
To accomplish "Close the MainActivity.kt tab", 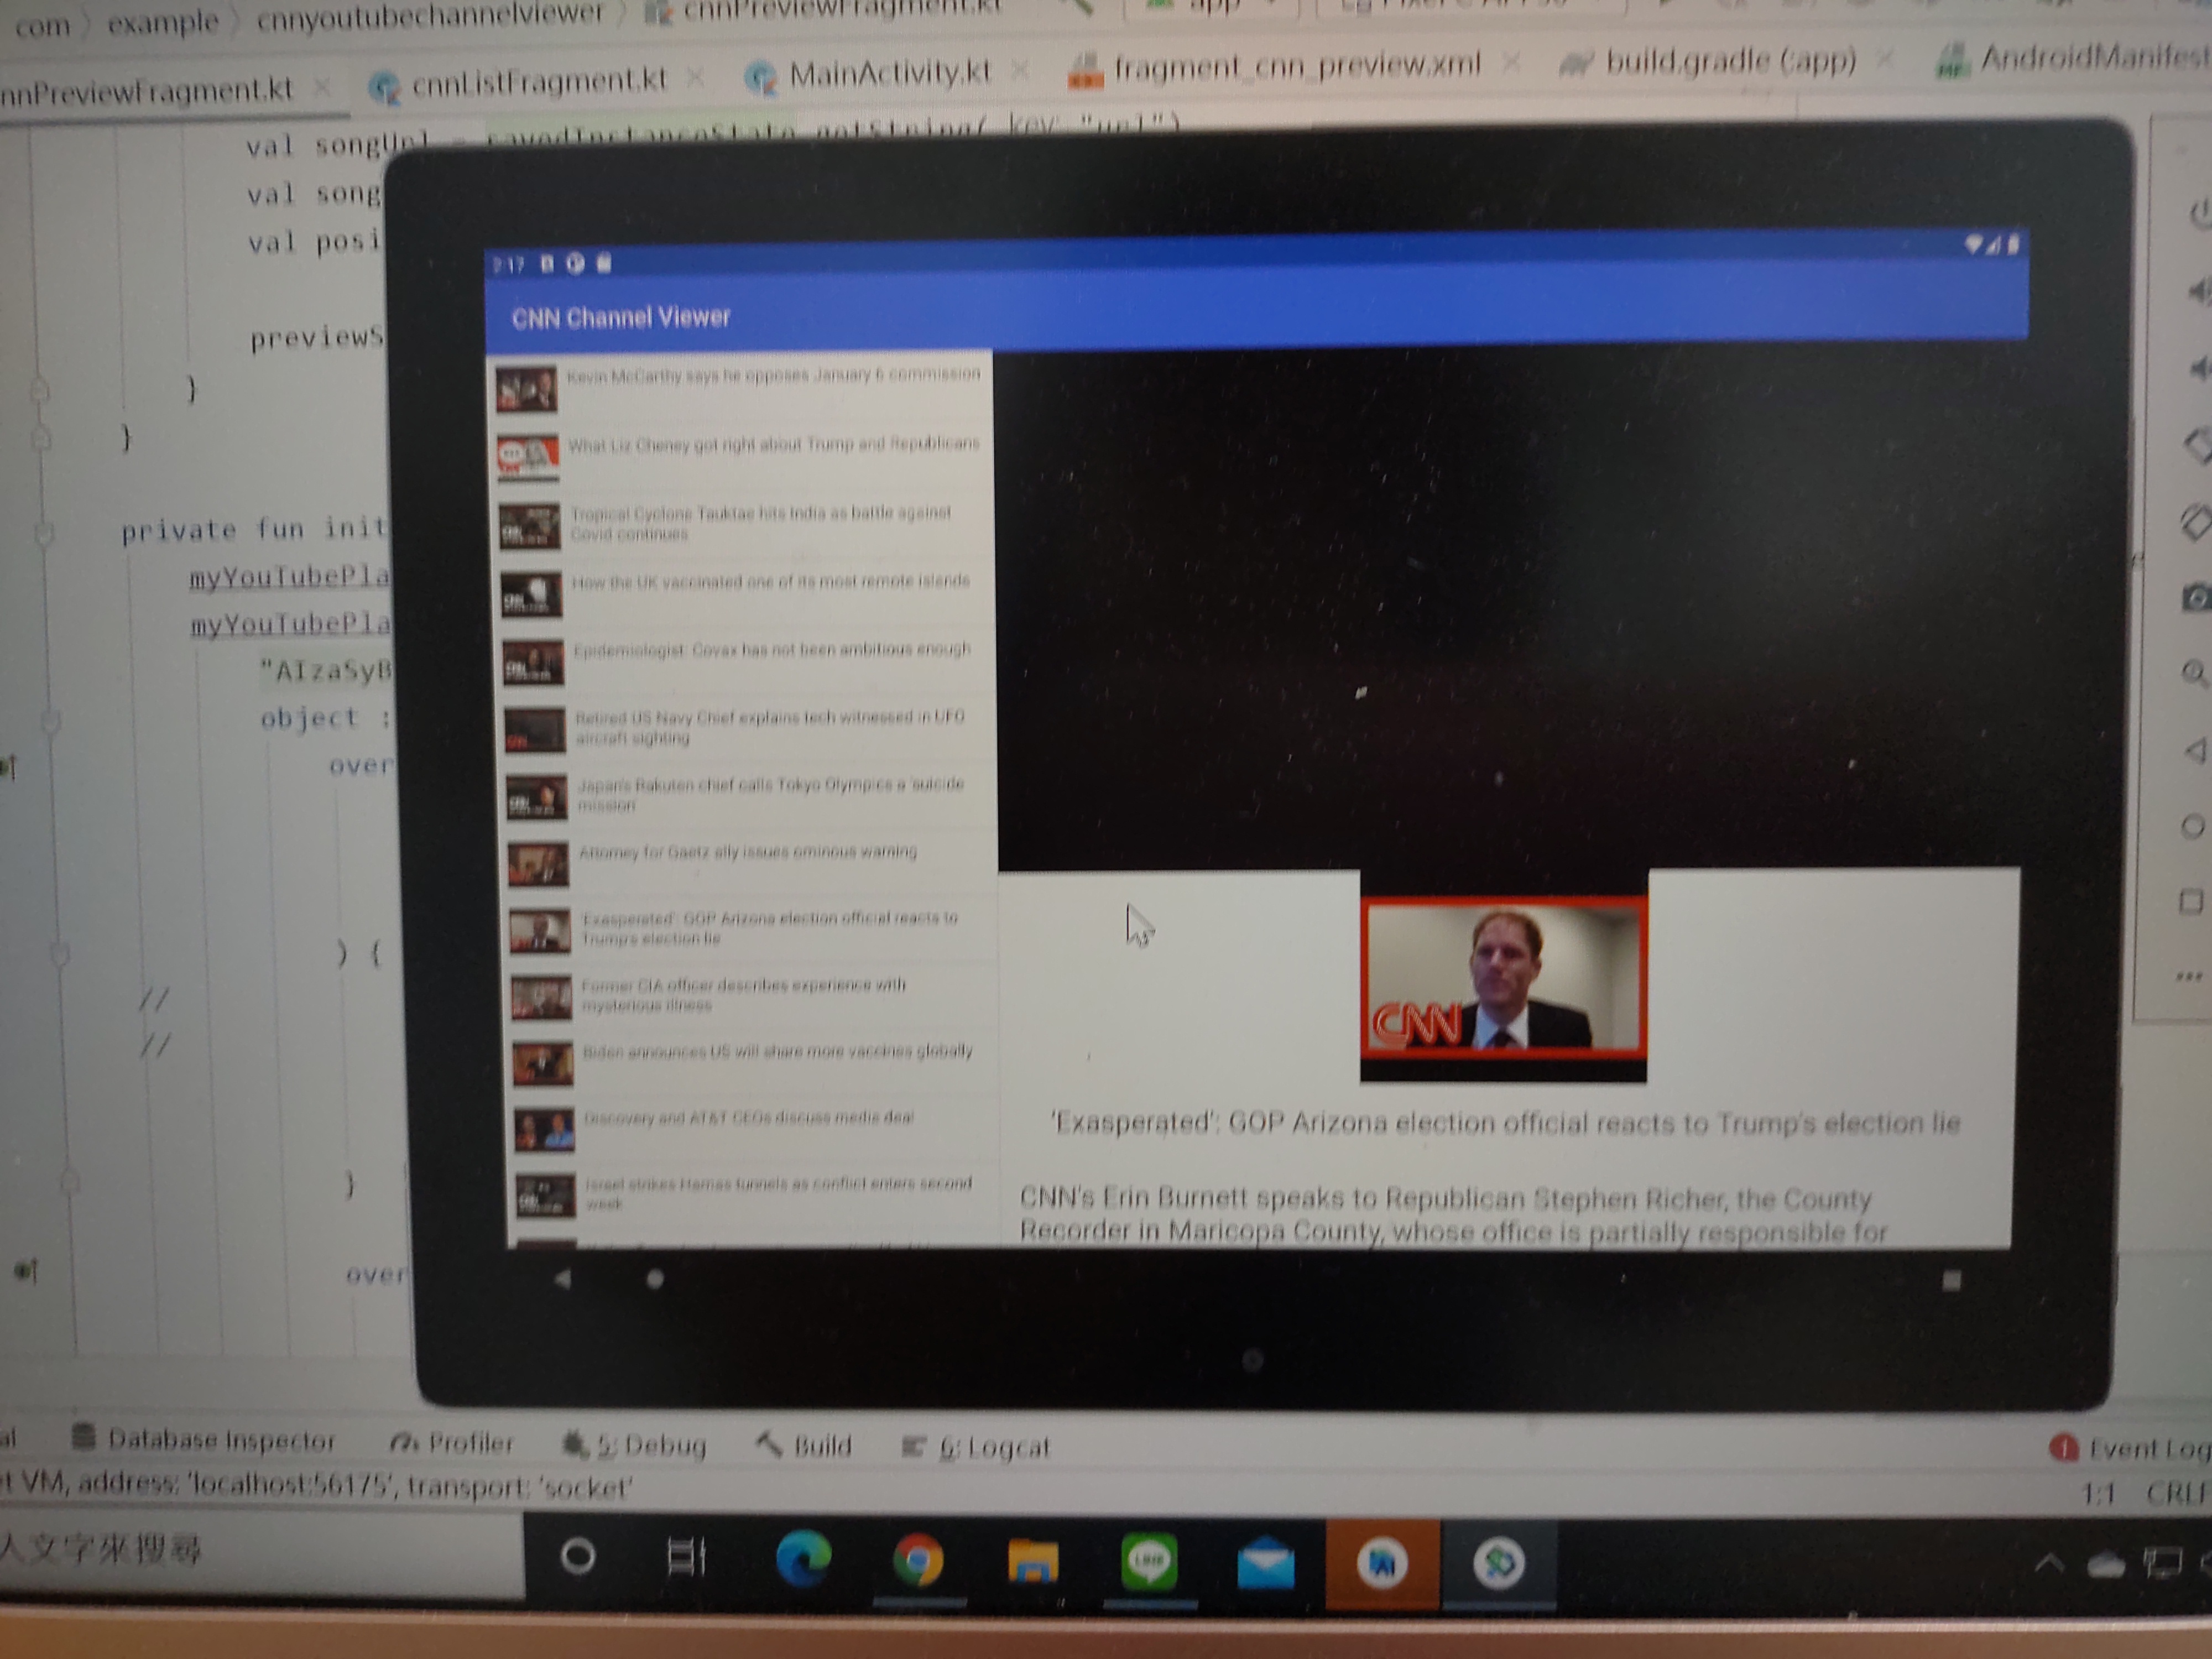I will tap(1019, 70).
